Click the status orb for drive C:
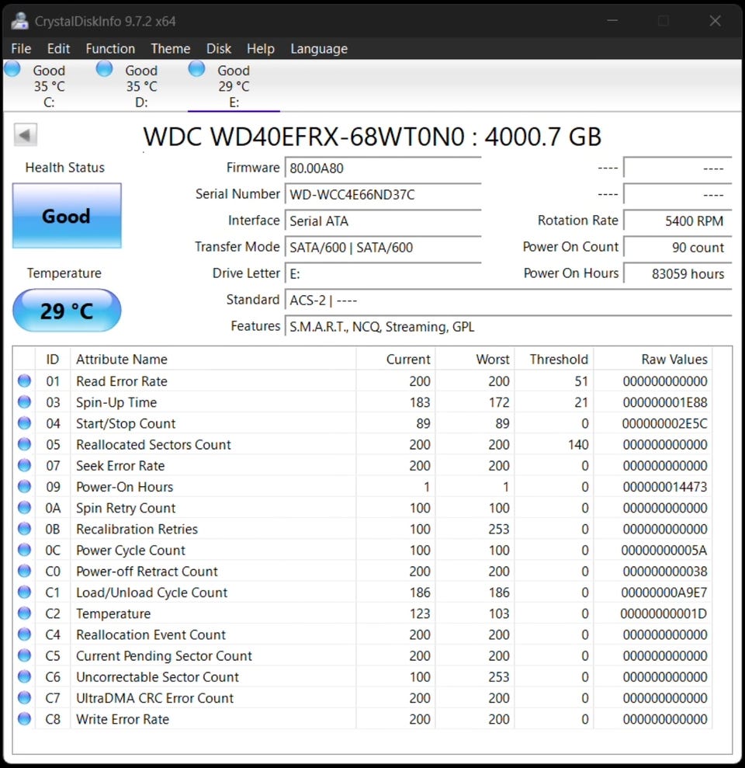Image resolution: width=745 pixels, height=768 pixels. (12, 69)
